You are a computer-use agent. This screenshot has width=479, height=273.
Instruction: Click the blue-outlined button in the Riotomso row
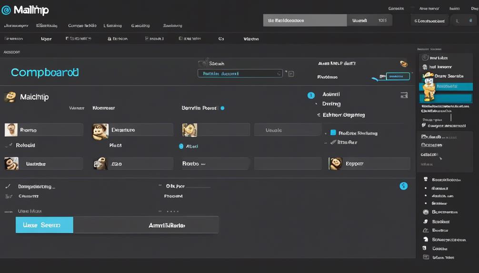click(x=398, y=76)
